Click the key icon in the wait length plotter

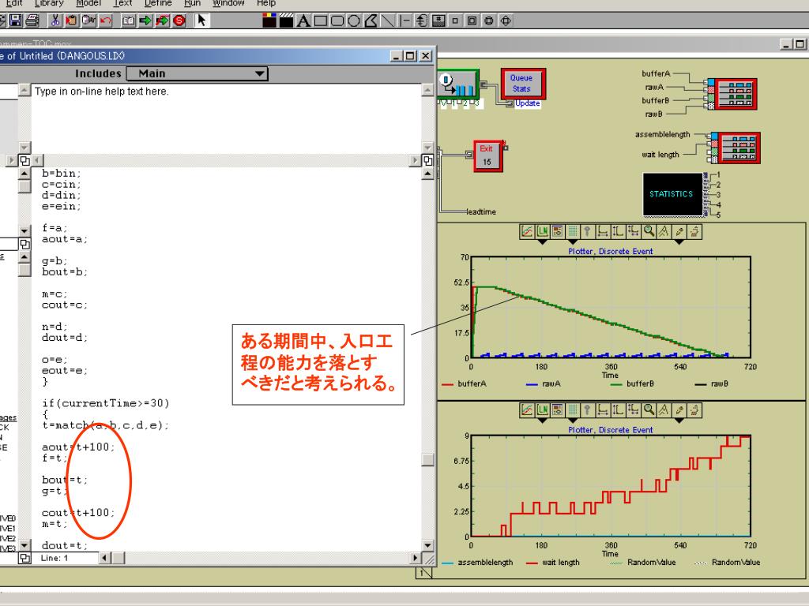[587, 410]
